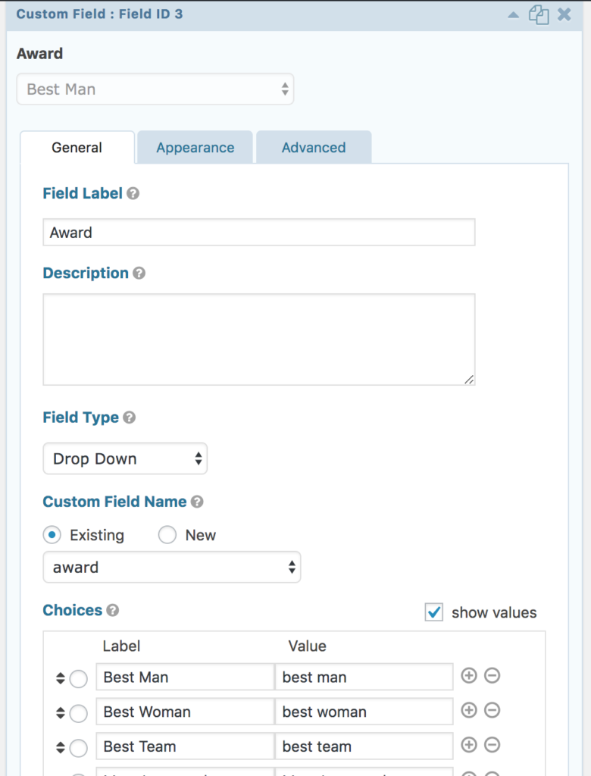This screenshot has width=591, height=776.
Task: Set Best Woman as default choice
Action: coord(78,713)
